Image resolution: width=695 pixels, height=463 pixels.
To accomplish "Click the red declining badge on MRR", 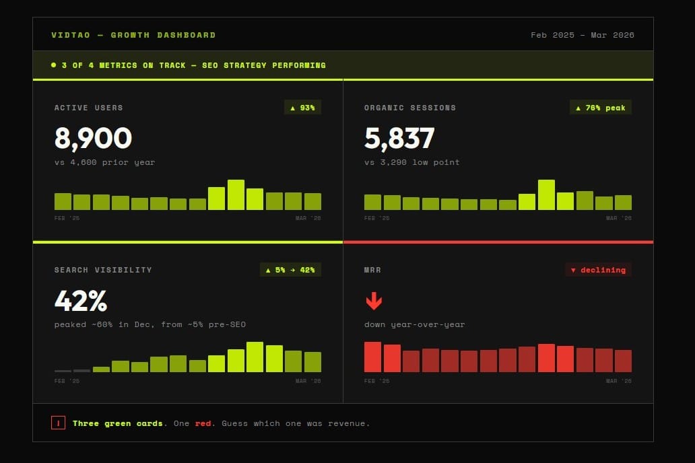I will click(598, 270).
